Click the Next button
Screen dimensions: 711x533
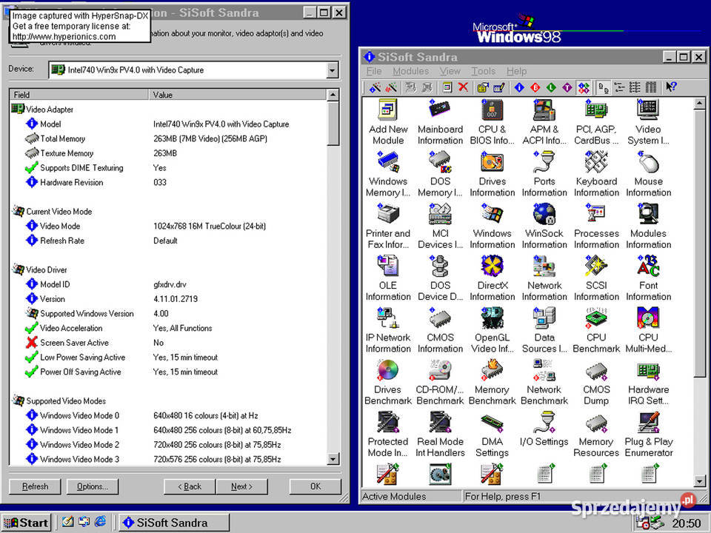pos(241,486)
